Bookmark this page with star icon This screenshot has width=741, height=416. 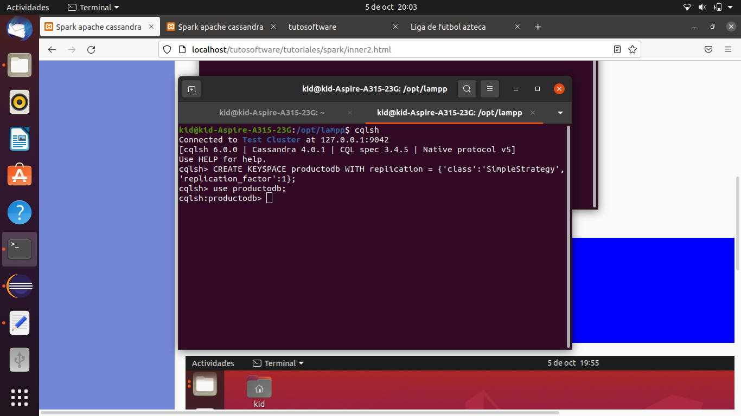tap(632, 50)
